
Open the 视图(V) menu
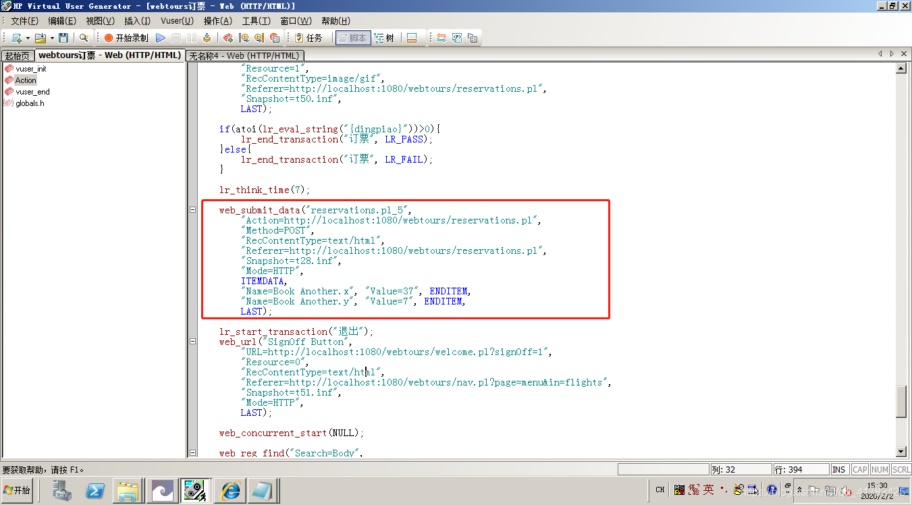pyautogui.click(x=99, y=21)
